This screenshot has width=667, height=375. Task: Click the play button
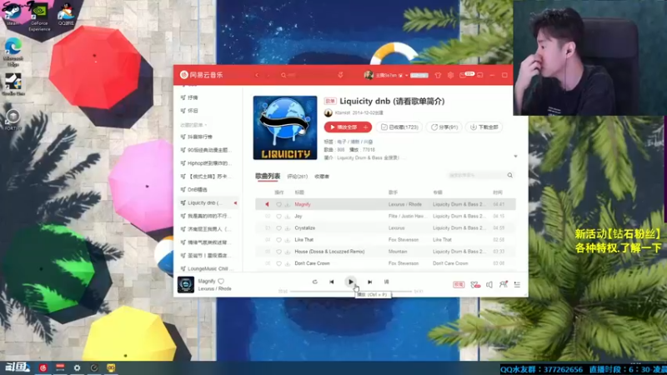pyautogui.click(x=350, y=282)
